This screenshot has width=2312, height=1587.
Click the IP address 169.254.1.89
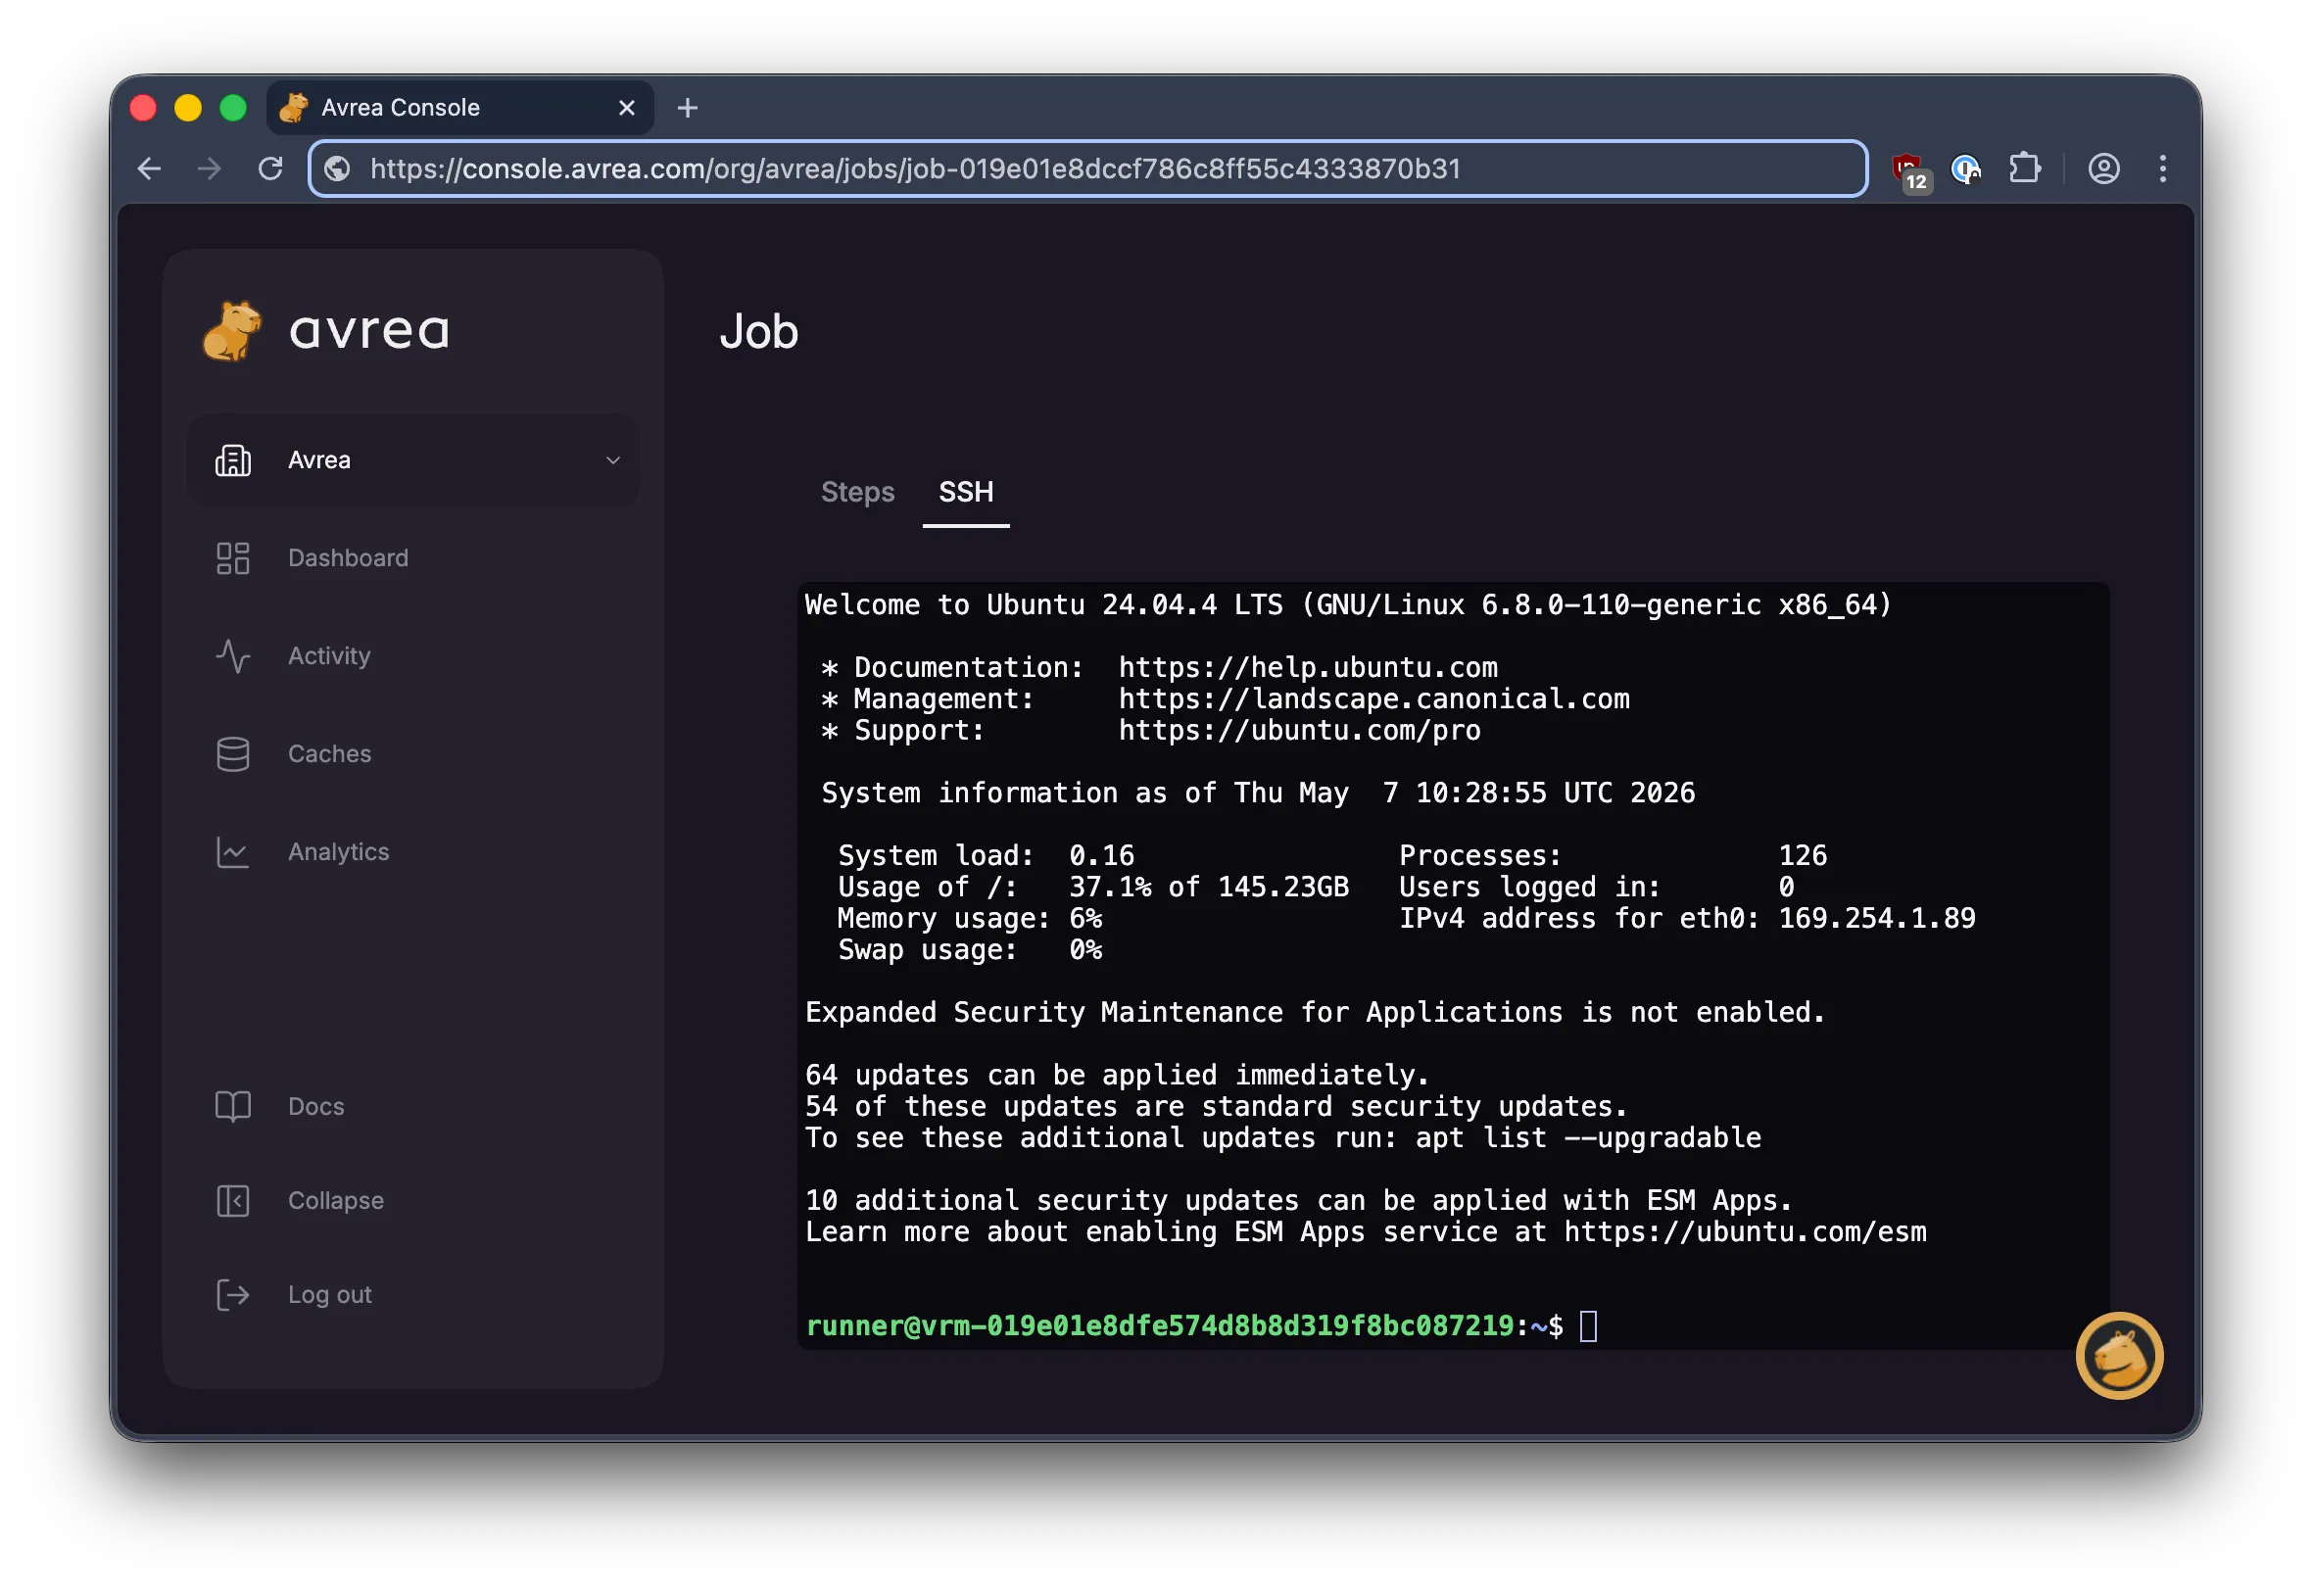click(x=1876, y=918)
